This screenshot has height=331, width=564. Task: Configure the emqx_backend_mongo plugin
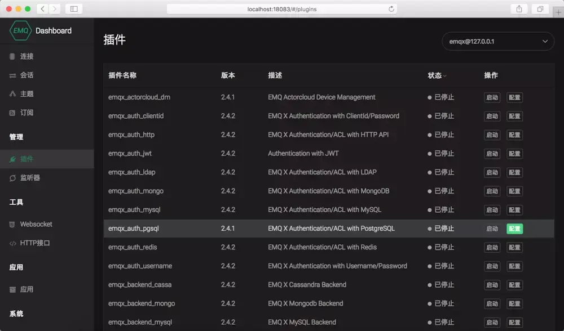(514, 304)
